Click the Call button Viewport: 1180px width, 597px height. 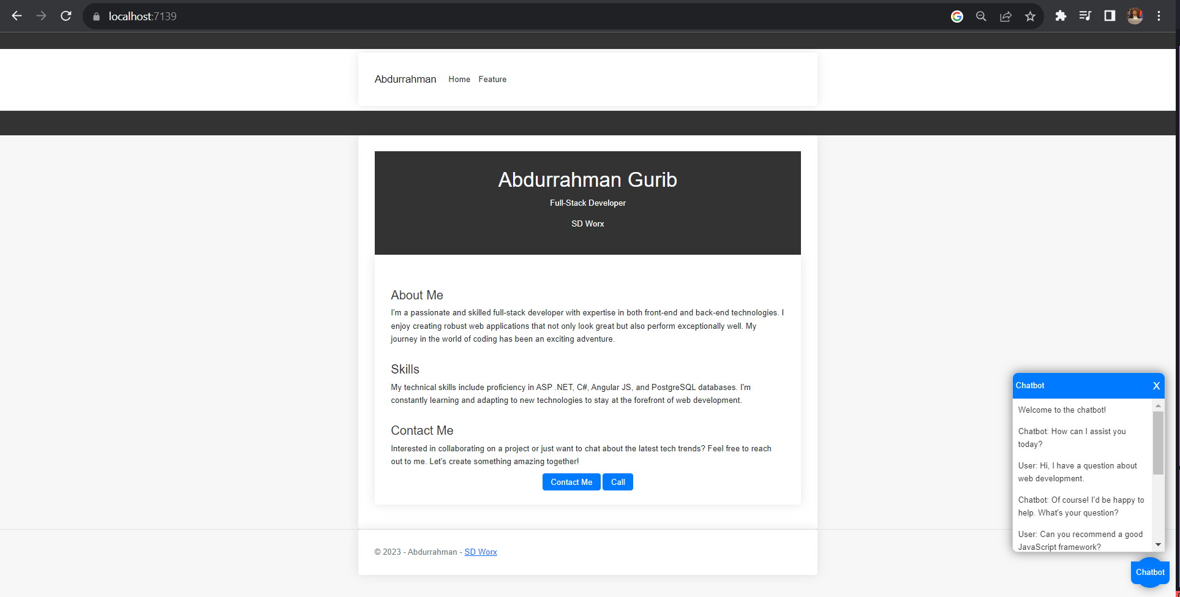click(617, 482)
